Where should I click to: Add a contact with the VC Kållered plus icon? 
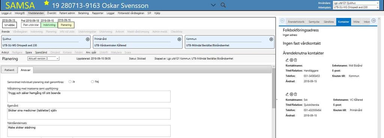pos(291,94)
